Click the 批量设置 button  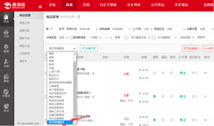tap(89, 48)
